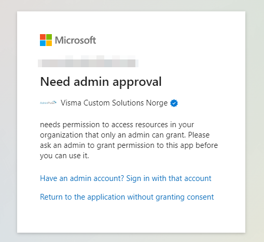Click the blue verified publisher badge

tap(174, 103)
